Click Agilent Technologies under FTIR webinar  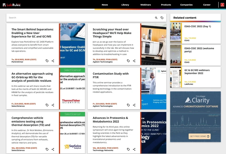[103, 106]
